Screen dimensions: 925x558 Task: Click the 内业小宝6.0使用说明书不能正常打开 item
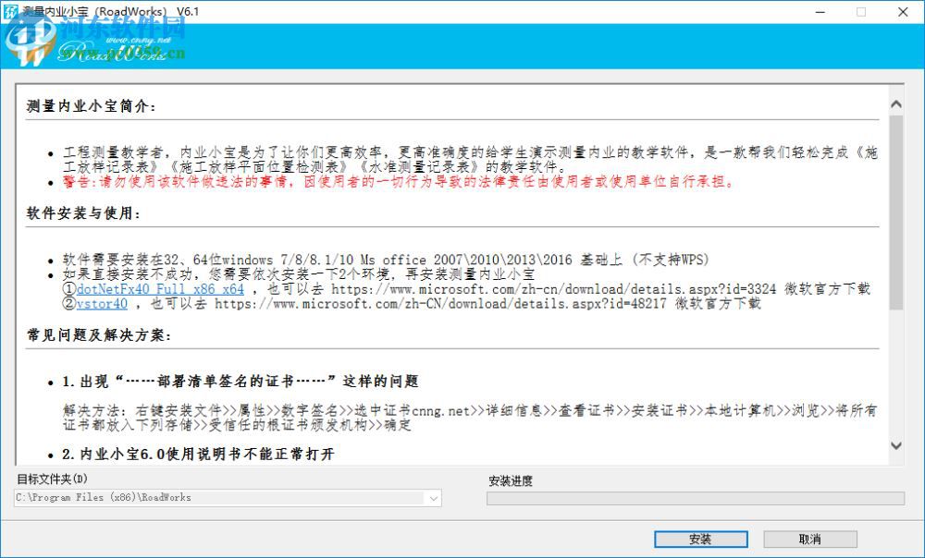click(198, 455)
